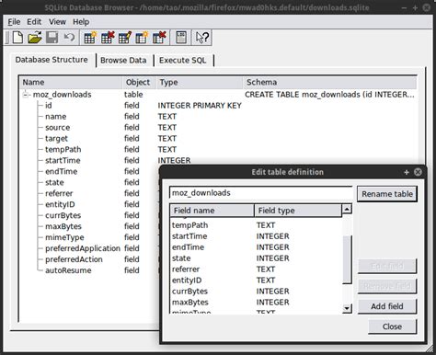Image resolution: width=436 pixels, height=355 pixels.
Task: Select currBytes row in the edit dialog
Action: point(256,292)
